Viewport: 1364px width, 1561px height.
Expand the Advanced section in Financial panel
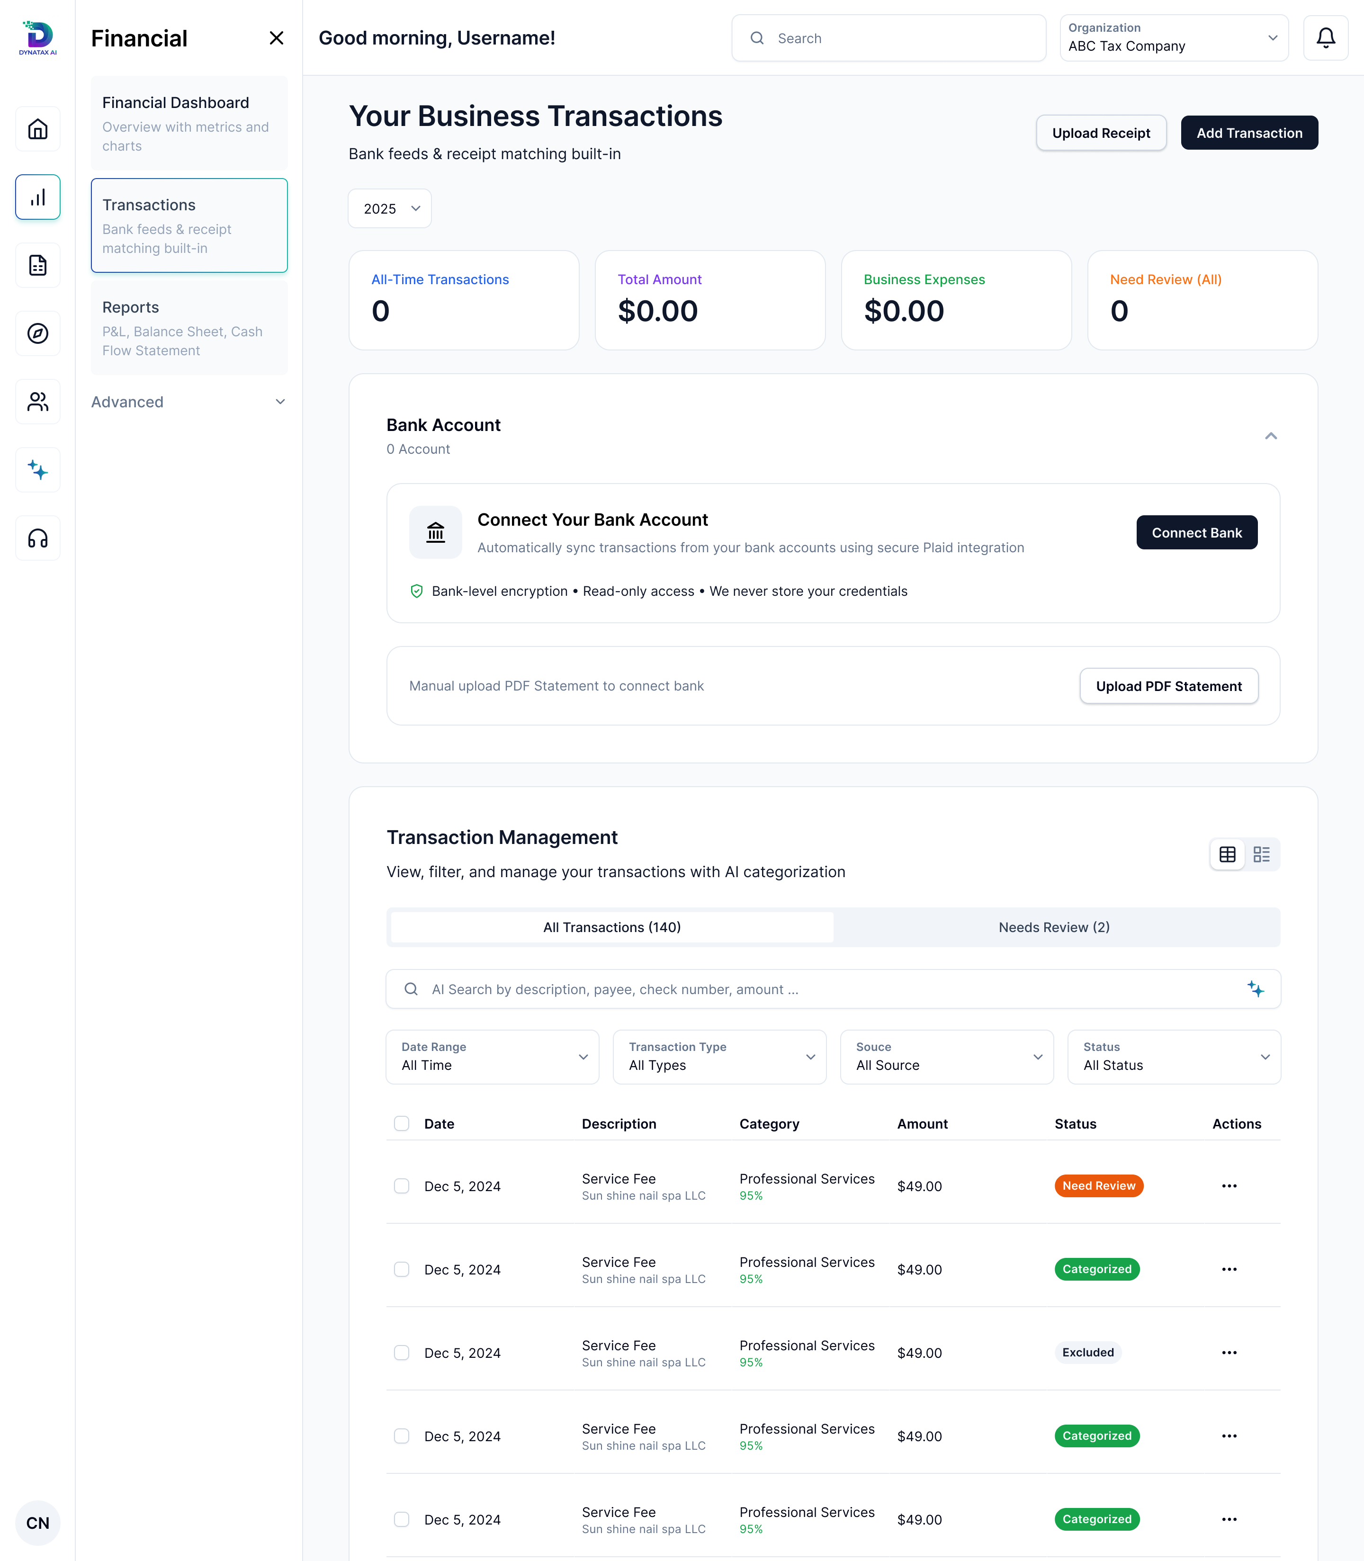click(189, 402)
